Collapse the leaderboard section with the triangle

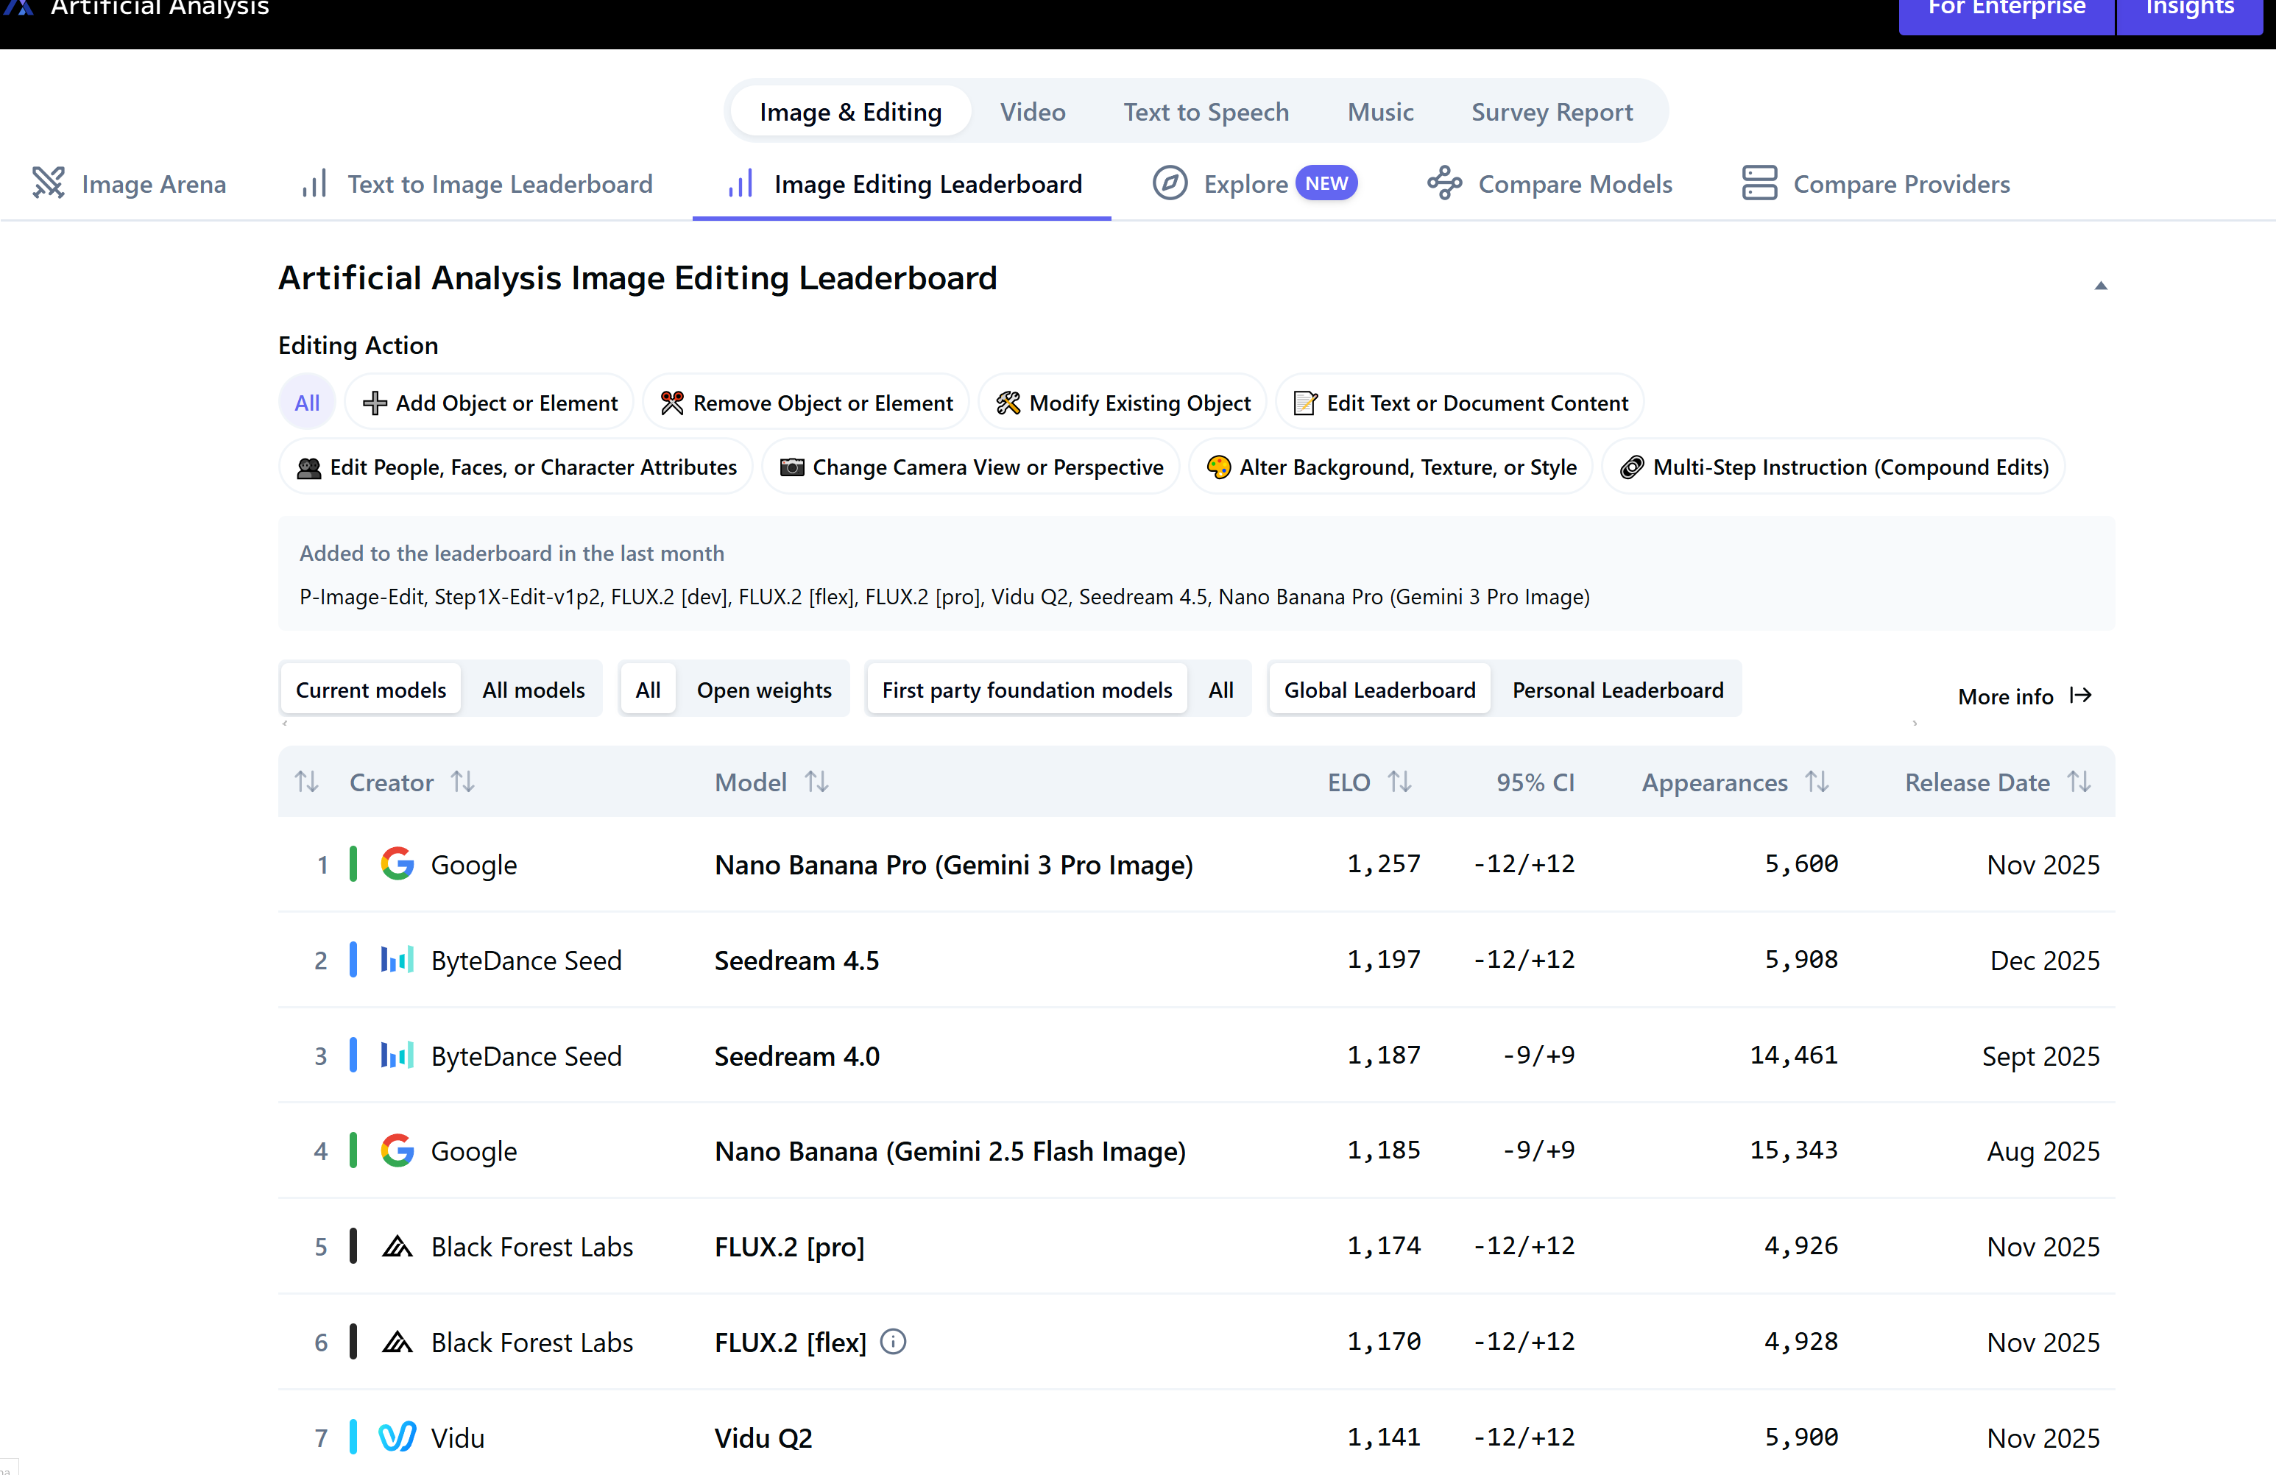coord(2100,285)
